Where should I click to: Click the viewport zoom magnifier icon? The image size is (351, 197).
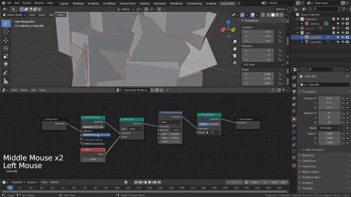click(x=234, y=42)
